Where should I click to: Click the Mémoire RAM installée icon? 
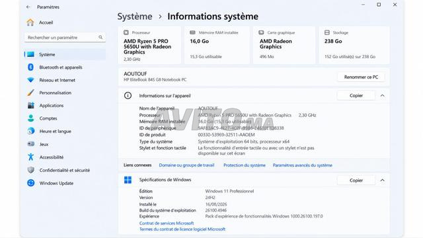192,32
